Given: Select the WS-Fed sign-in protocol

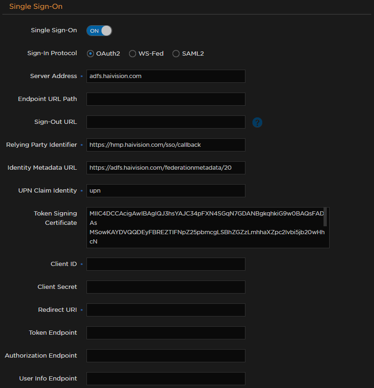Looking at the screenshot, I should pos(132,53).
